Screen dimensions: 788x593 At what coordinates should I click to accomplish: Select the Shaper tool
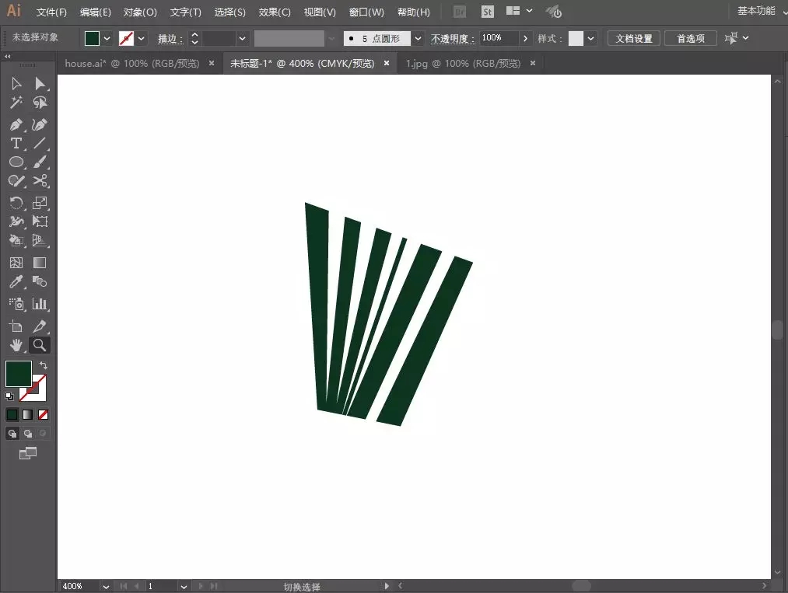tap(16, 181)
